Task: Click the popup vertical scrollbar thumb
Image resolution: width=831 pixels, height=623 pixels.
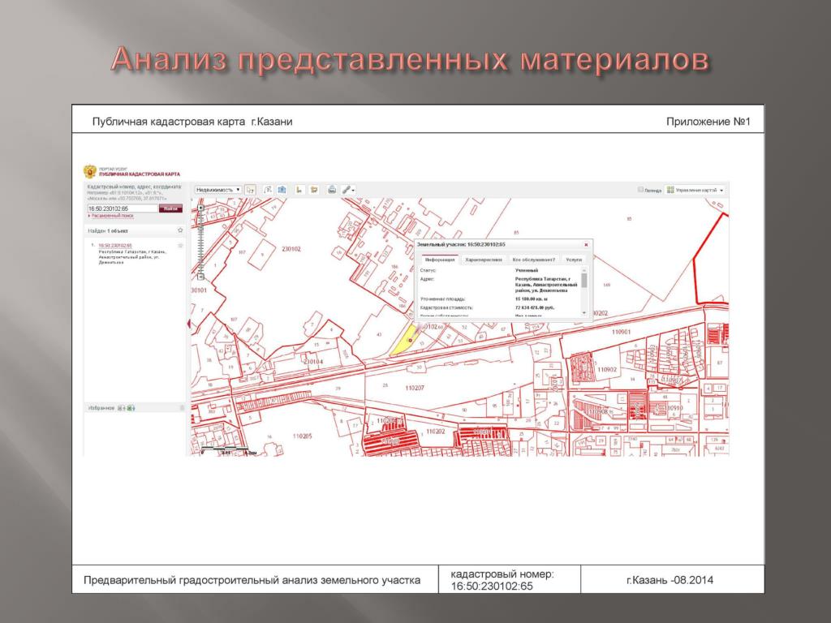Action: point(584,279)
